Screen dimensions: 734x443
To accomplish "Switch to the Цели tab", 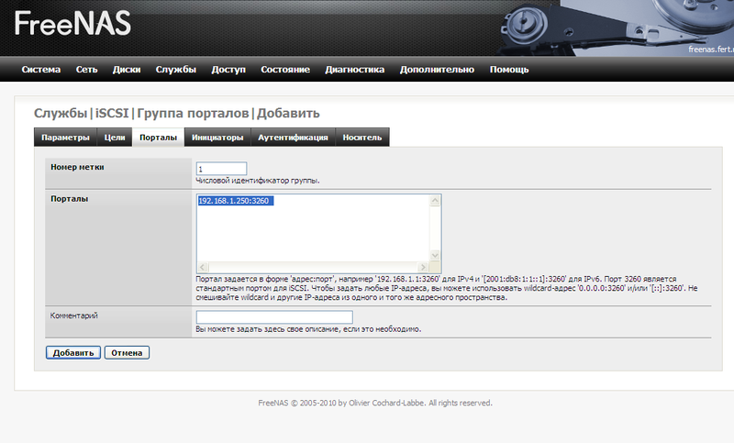I will (115, 137).
